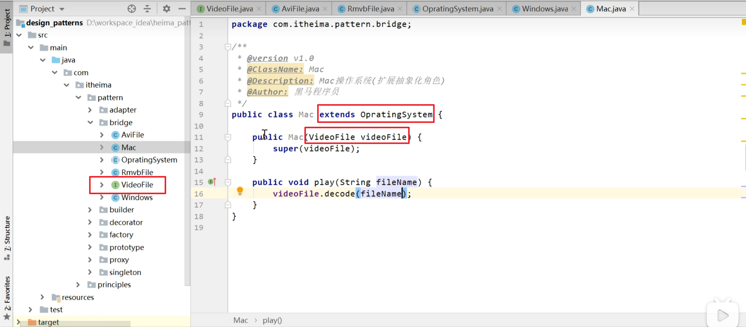The image size is (746, 327).
Task: Select the prototype package
Action: click(127, 247)
